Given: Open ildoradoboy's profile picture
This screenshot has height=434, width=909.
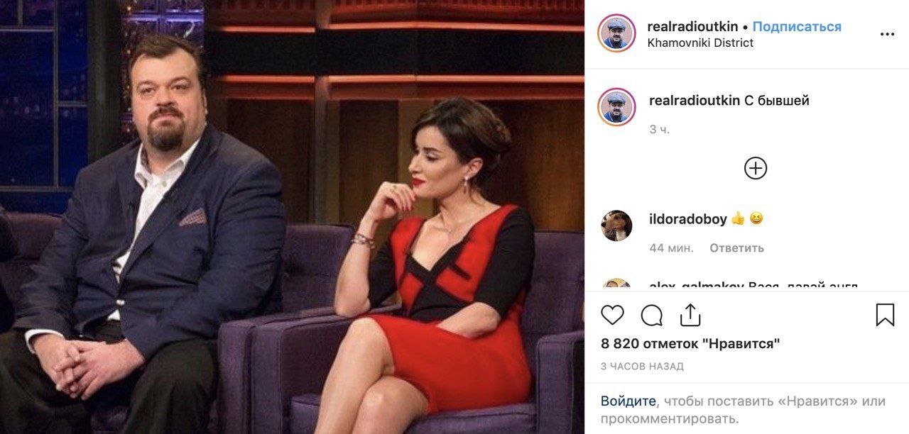Looking at the screenshot, I should tap(616, 226).
